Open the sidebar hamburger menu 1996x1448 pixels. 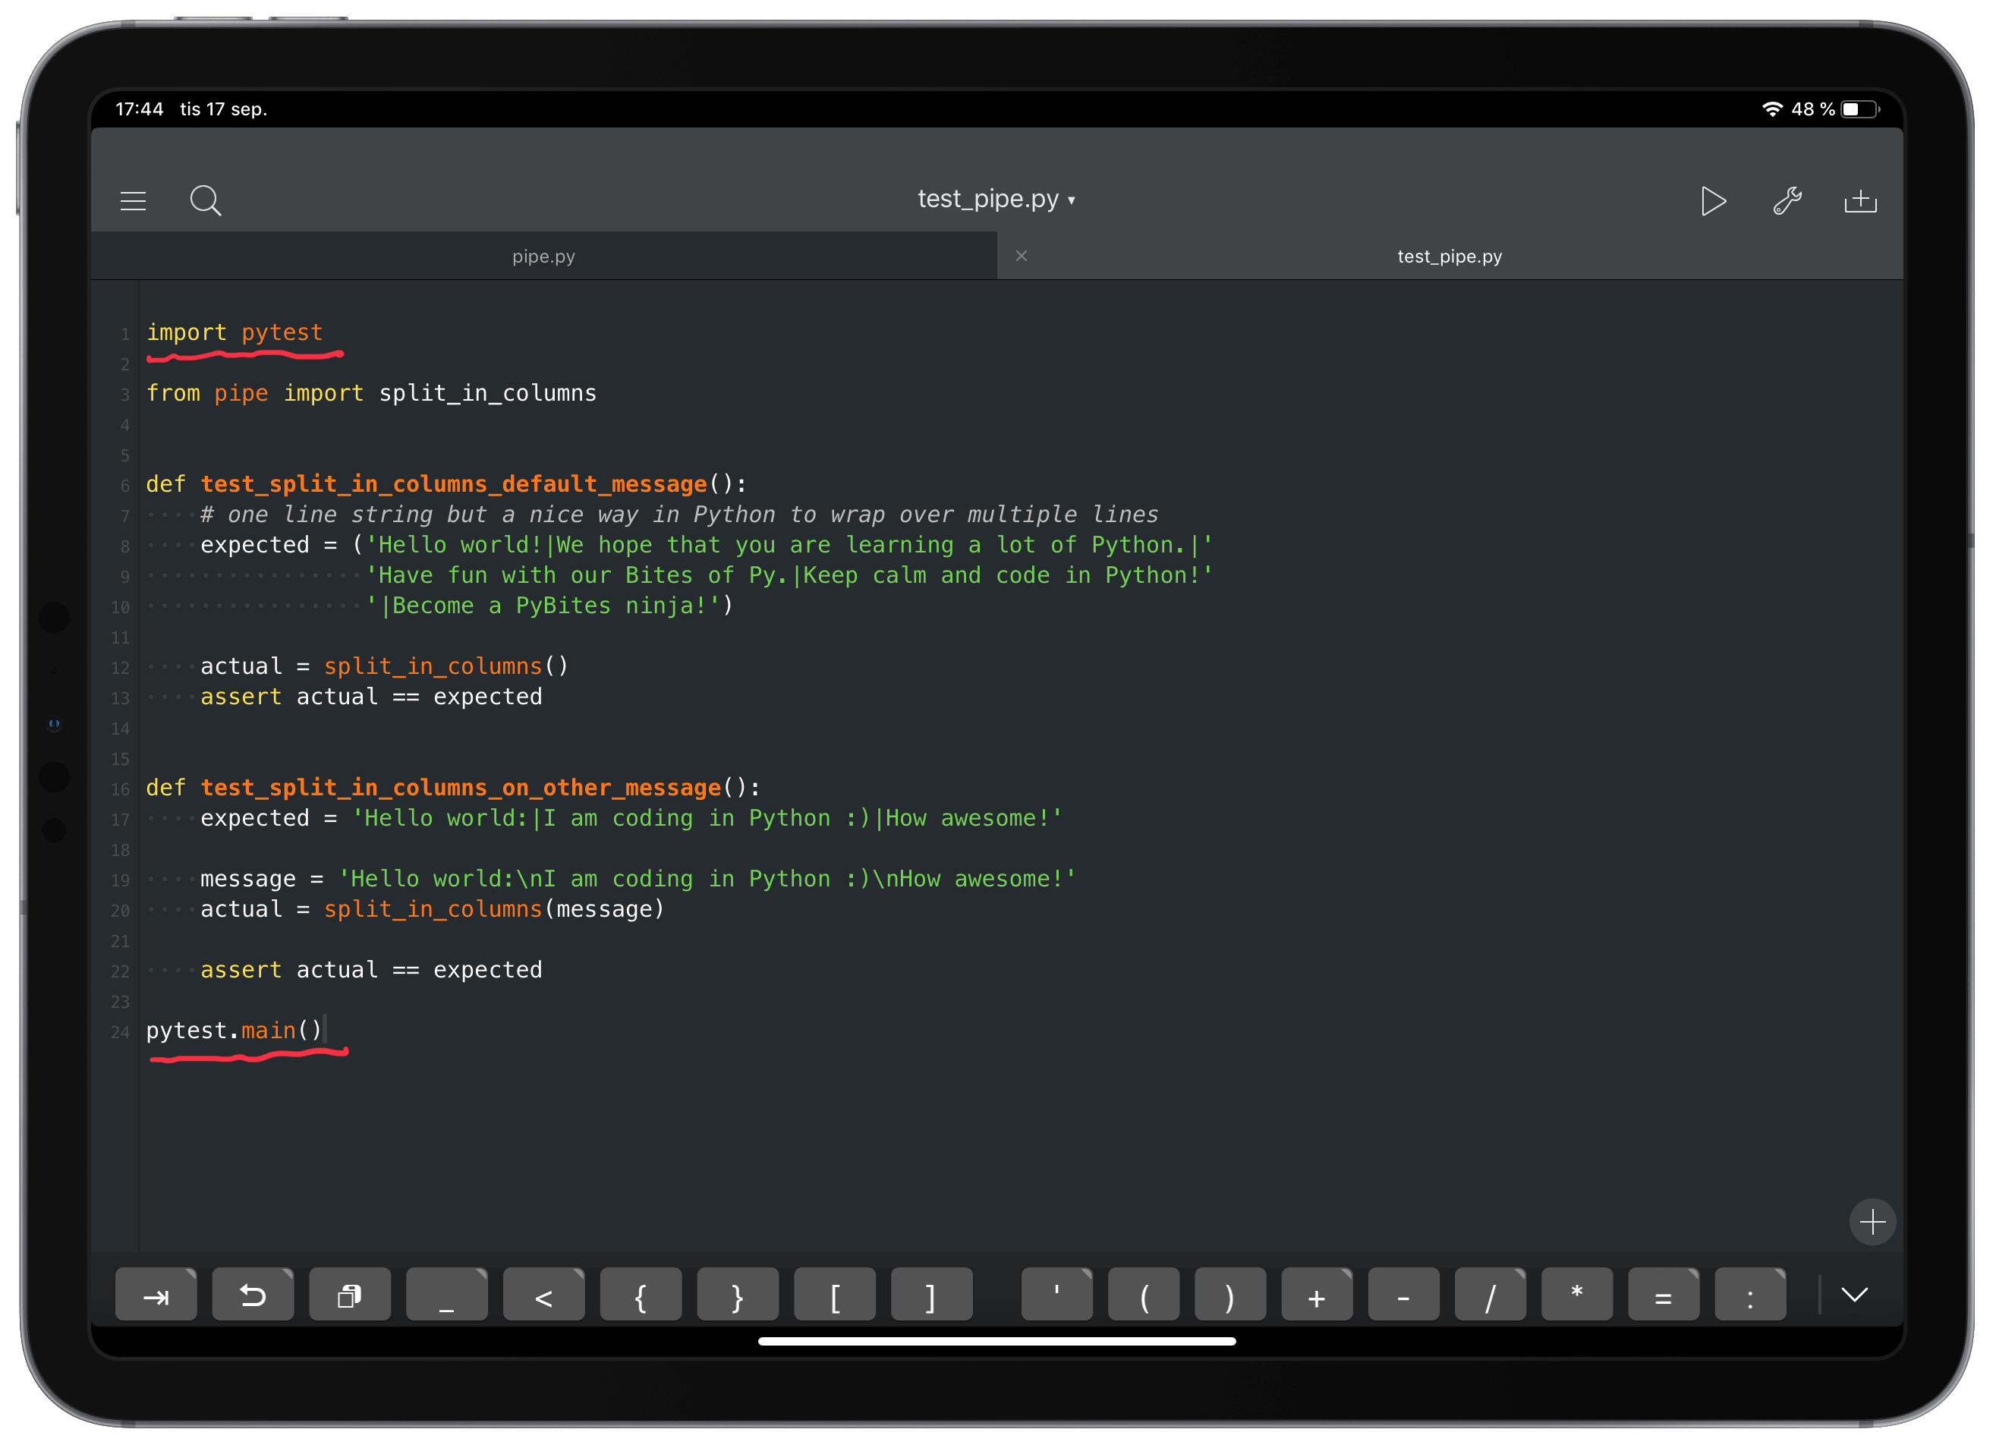click(134, 200)
